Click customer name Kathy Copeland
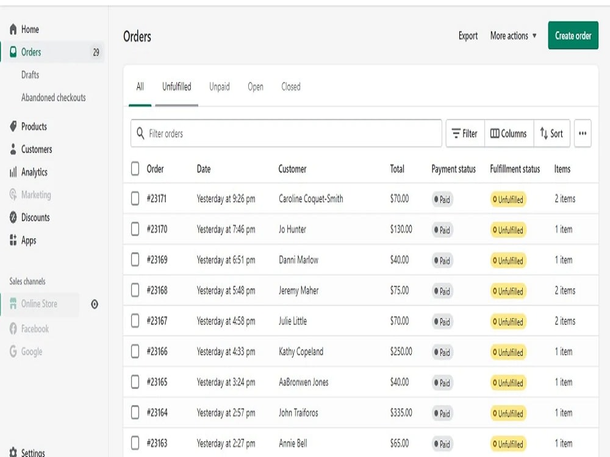The height and width of the screenshot is (457, 610). click(301, 352)
